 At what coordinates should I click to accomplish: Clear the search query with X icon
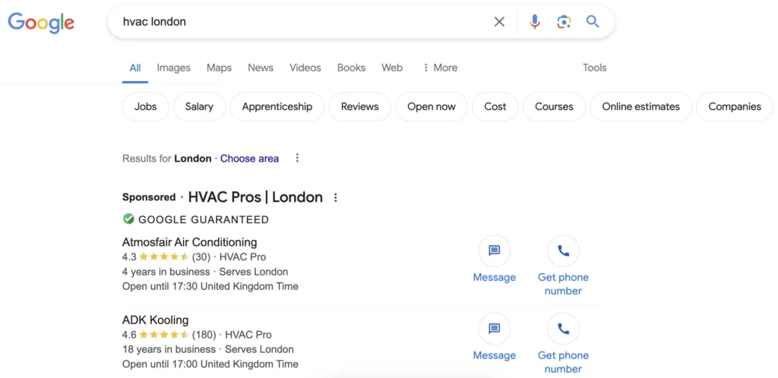[x=499, y=22]
